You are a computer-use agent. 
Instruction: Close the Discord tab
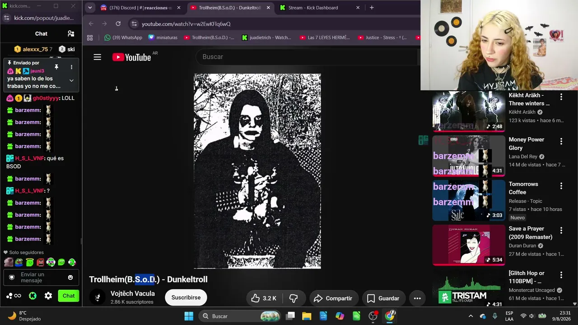[178, 8]
